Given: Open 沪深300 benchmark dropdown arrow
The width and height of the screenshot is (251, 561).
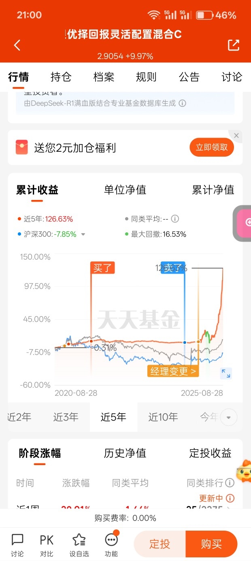Looking at the screenshot, I should (83, 234).
